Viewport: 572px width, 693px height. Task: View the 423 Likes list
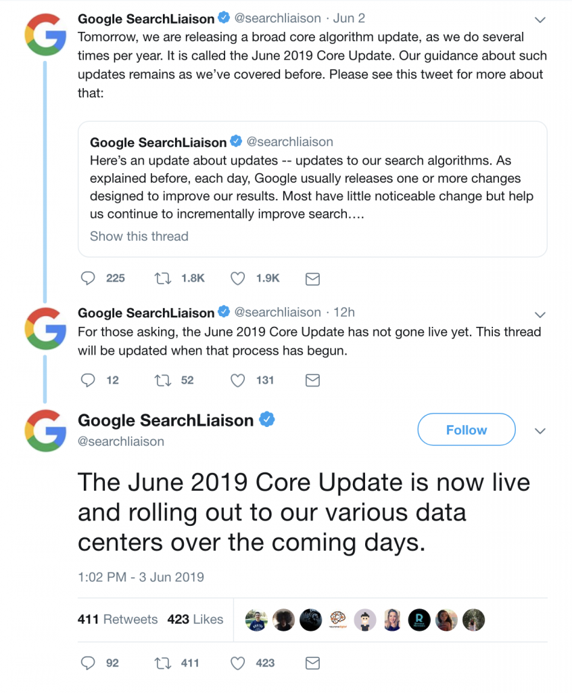195,619
